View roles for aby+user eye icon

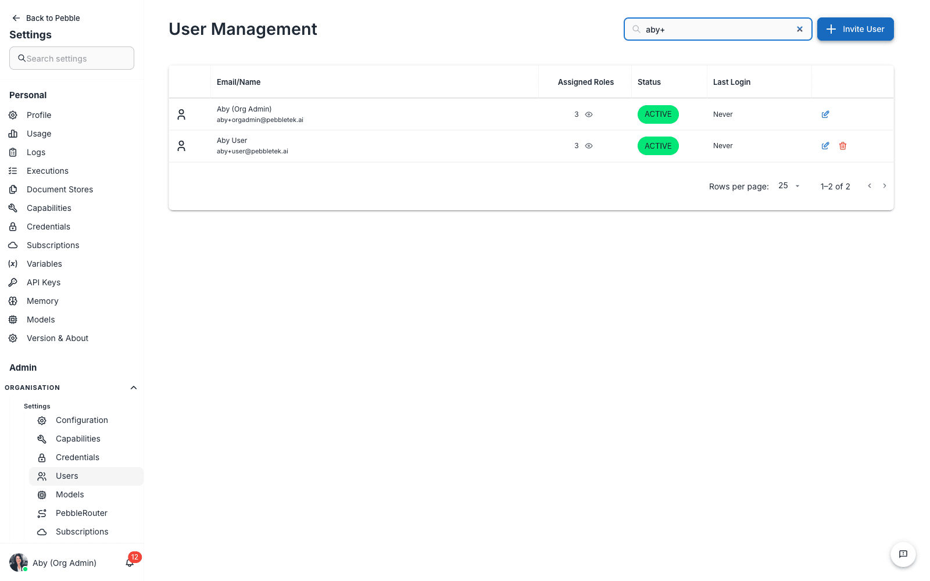pyautogui.click(x=589, y=146)
